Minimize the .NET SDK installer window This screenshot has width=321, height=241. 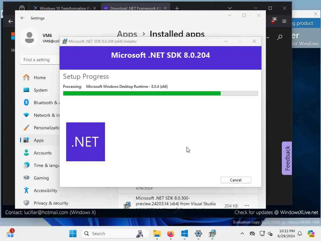pyautogui.click(x=226, y=41)
